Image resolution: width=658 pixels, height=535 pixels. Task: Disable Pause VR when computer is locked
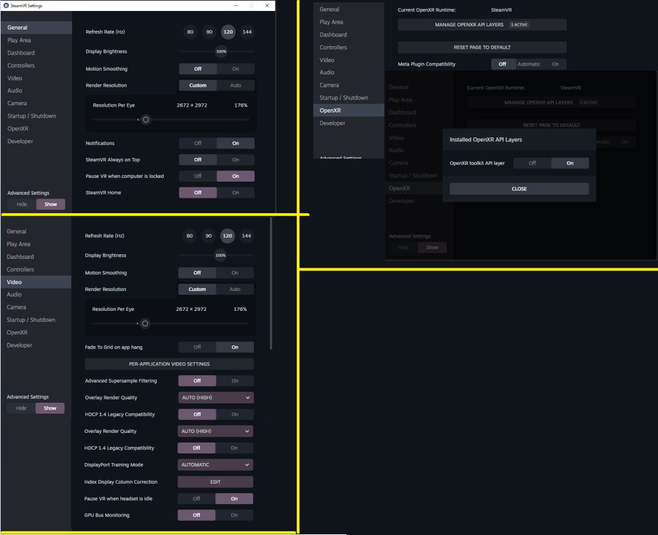tap(198, 176)
